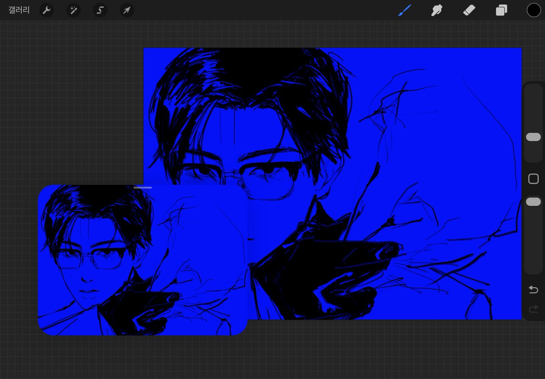The image size is (545, 379).
Task: Click the floating reference preview image
Action: pyautogui.click(x=143, y=260)
